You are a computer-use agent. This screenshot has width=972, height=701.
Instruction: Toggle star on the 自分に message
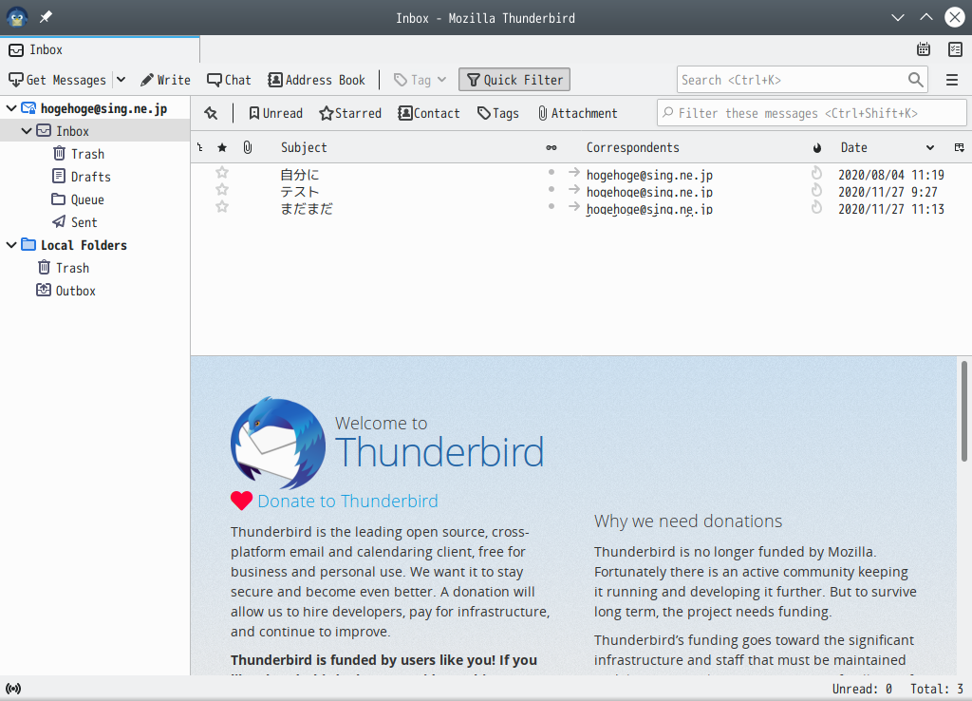click(x=222, y=173)
